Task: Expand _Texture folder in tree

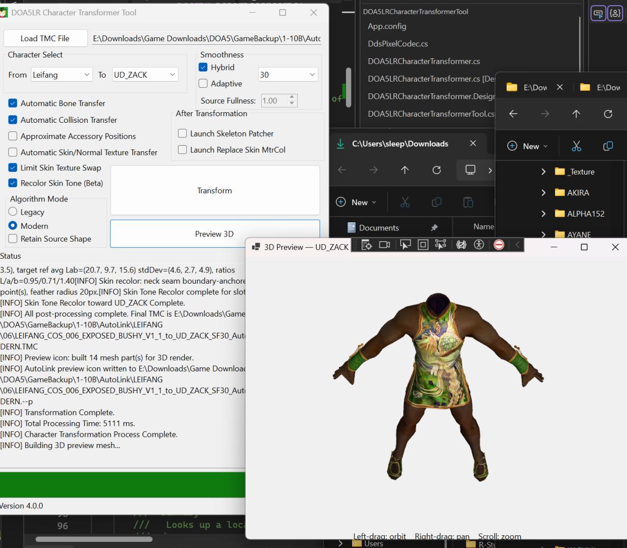Action: point(543,172)
